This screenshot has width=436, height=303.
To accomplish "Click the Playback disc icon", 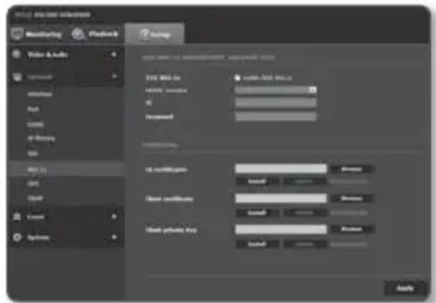I will coord(78,34).
